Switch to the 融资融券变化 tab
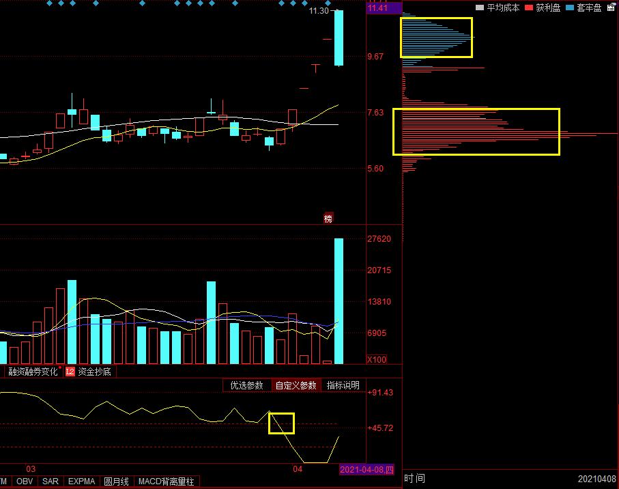The image size is (619, 489). pyautogui.click(x=33, y=372)
